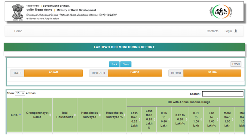Viewport: 248px width, 135px height.
Task: Click the BAKSA district value bar
Action: [x=135, y=73]
